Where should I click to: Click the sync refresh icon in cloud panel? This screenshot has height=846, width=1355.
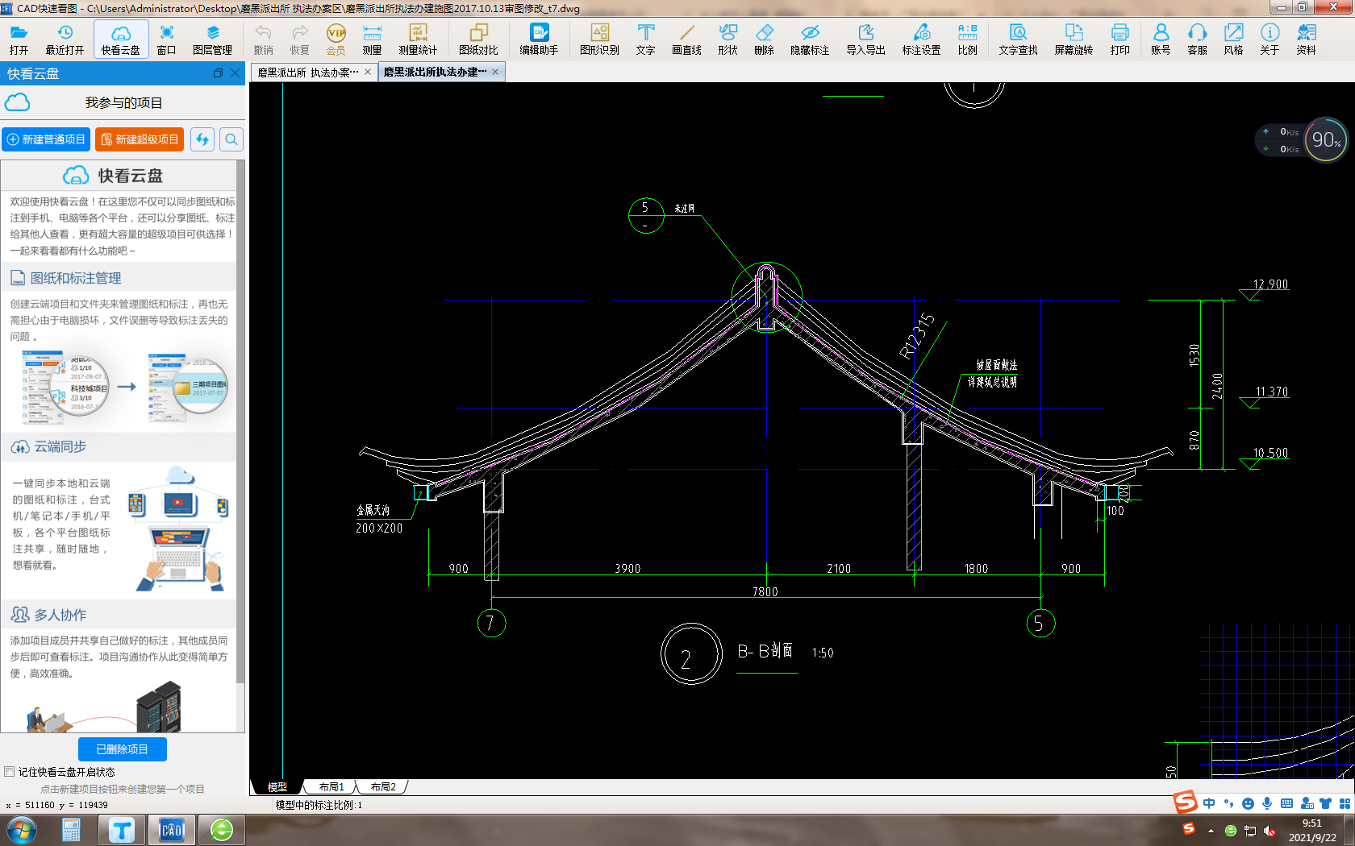point(202,139)
